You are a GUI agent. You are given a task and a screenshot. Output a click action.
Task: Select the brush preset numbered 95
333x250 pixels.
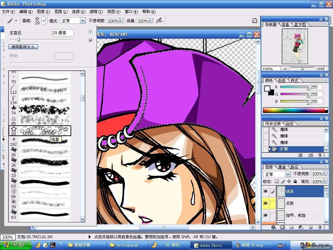(40, 120)
